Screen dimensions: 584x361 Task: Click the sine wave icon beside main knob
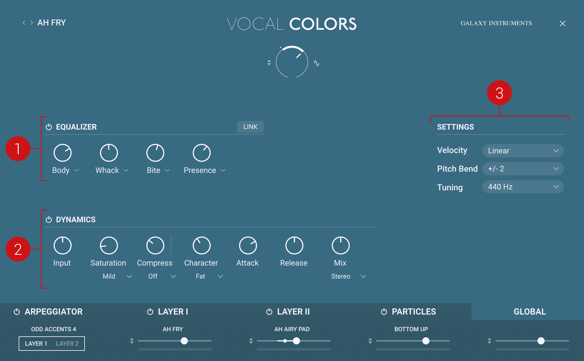316,63
